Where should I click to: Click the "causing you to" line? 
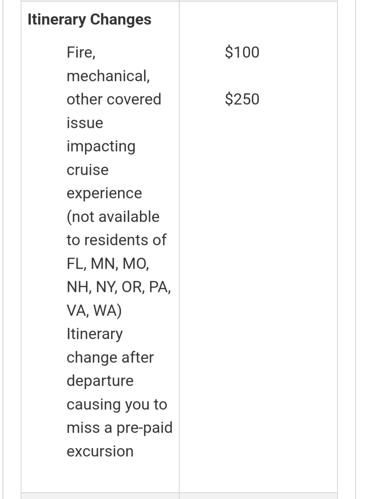click(x=117, y=404)
